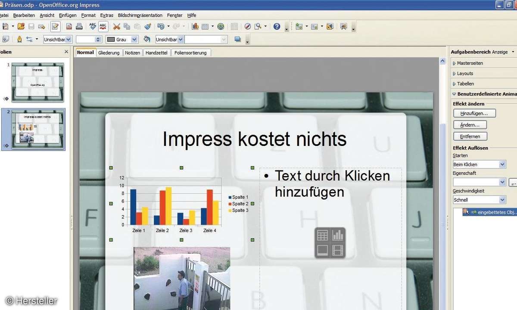Open the new document dropdown arrow
The height and width of the screenshot is (310, 517).
tap(13, 26)
